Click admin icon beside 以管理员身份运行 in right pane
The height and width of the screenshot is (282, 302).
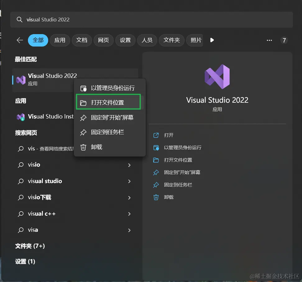tap(156, 148)
